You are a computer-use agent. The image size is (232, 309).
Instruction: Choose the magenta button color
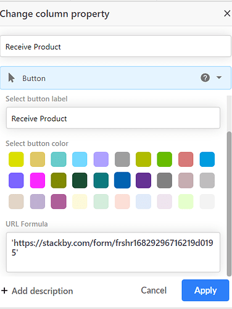coord(38,180)
